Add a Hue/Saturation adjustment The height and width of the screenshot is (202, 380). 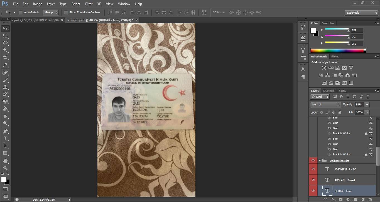click(x=321, y=75)
